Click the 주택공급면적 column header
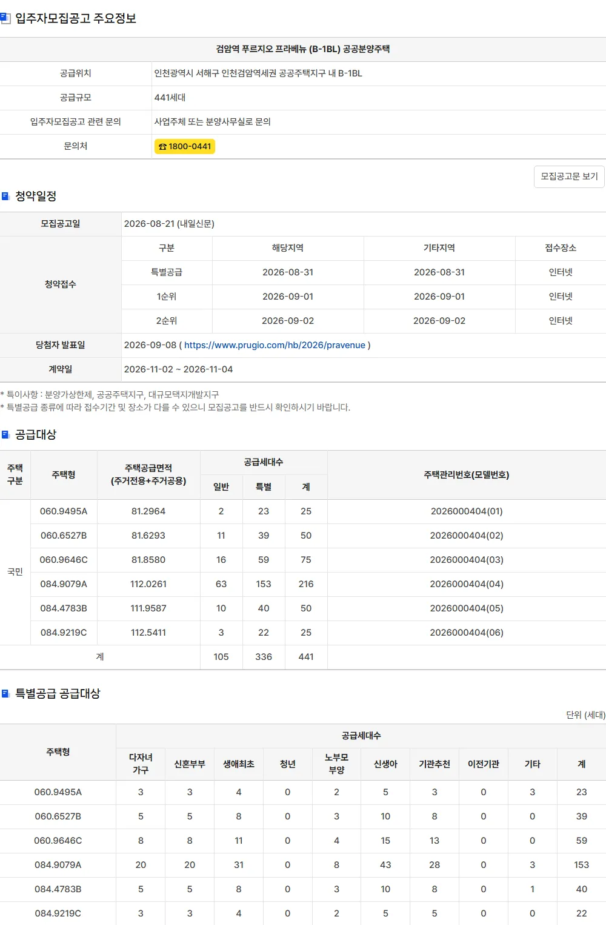The height and width of the screenshot is (925, 606). 148,475
